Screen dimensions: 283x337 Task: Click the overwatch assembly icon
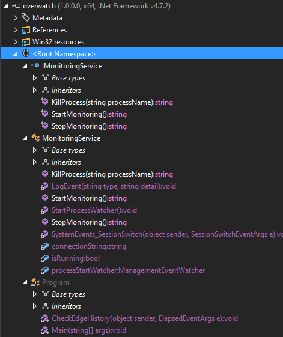(x=16, y=6)
